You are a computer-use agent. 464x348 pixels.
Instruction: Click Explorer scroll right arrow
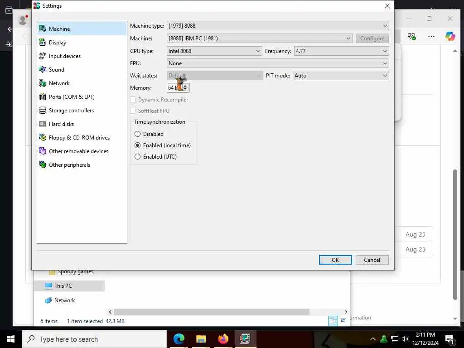click(346, 312)
